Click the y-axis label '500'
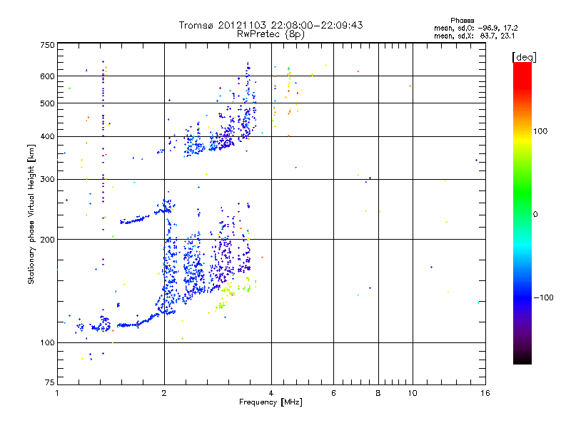Image resolution: width=571 pixels, height=428 pixels. (x=47, y=103)
